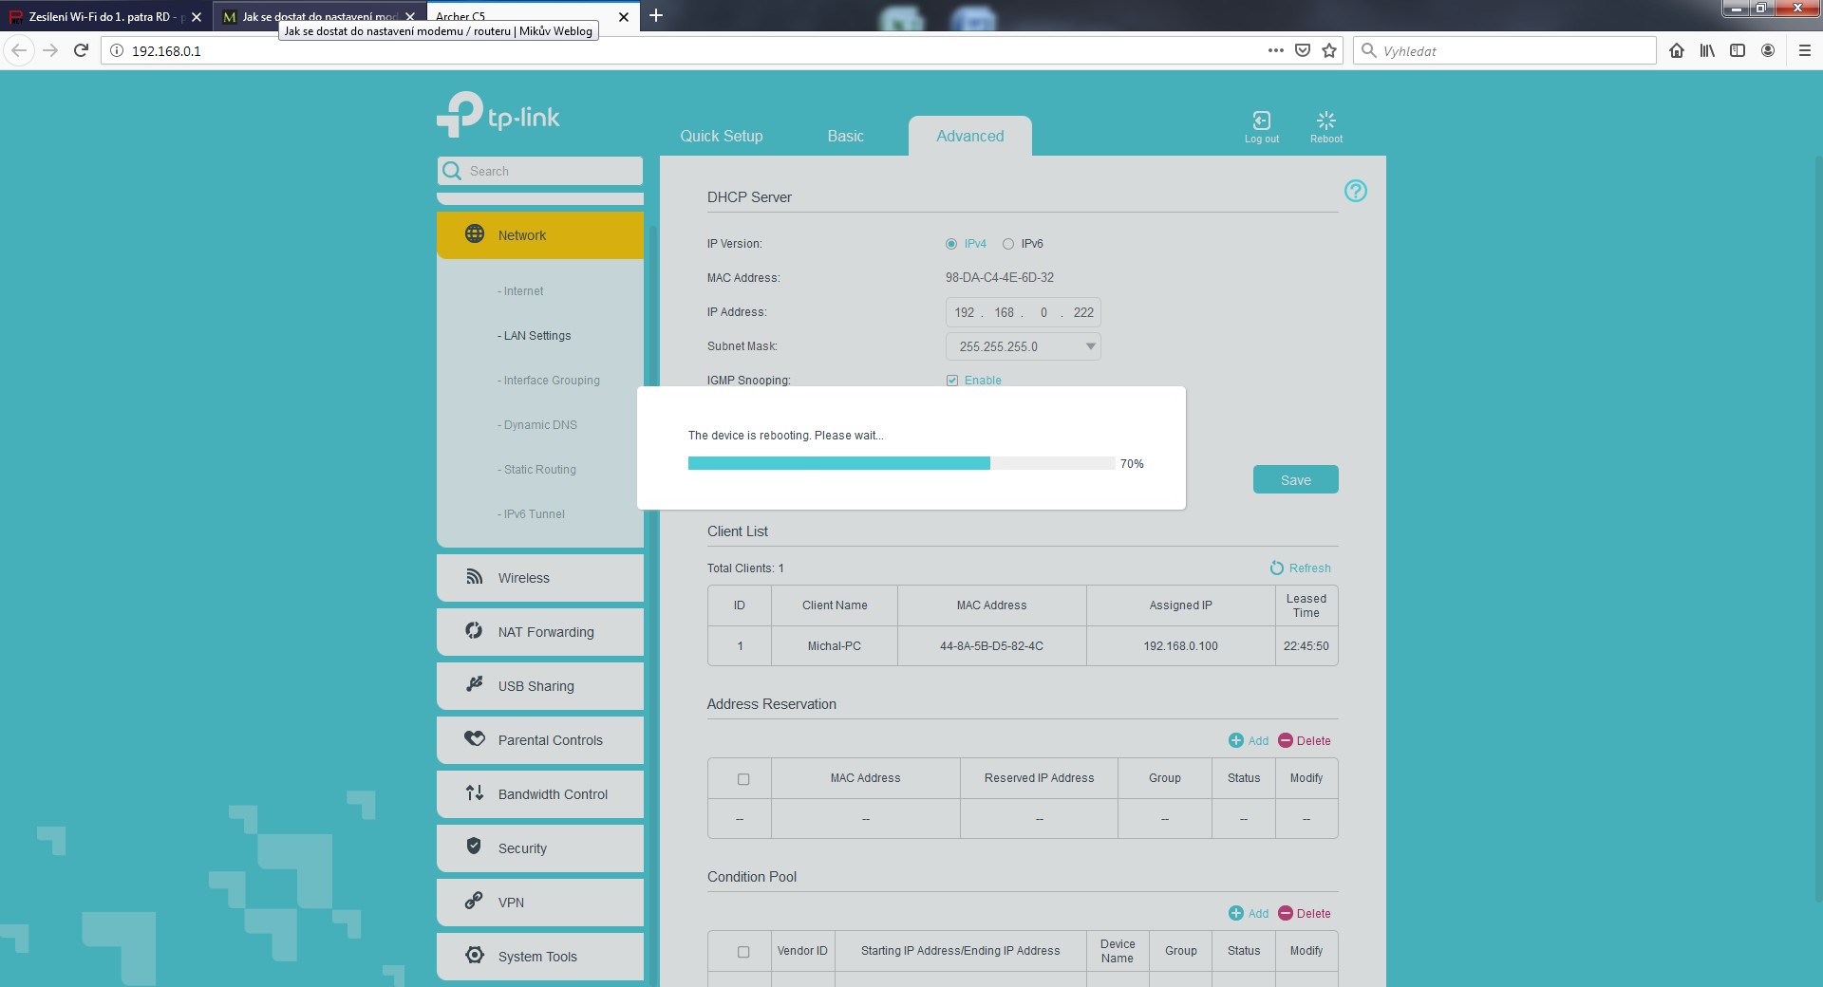Click the Parental Controls heart icon
Viewport: 1823px width, 987px height.
(475, 738)
